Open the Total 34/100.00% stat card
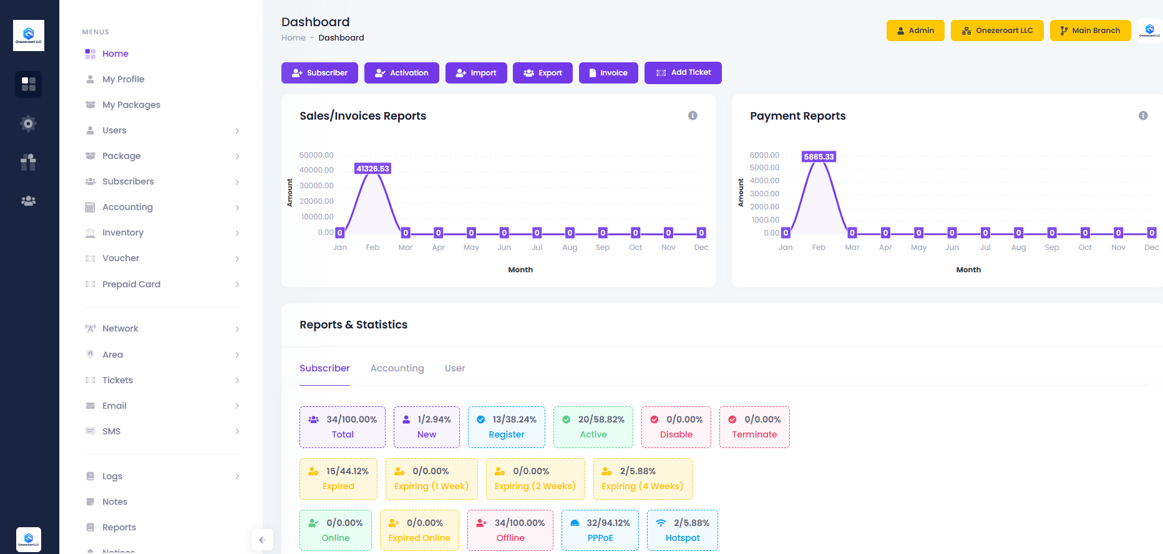Screen dimensions: 1163x554 pos(343,427)
